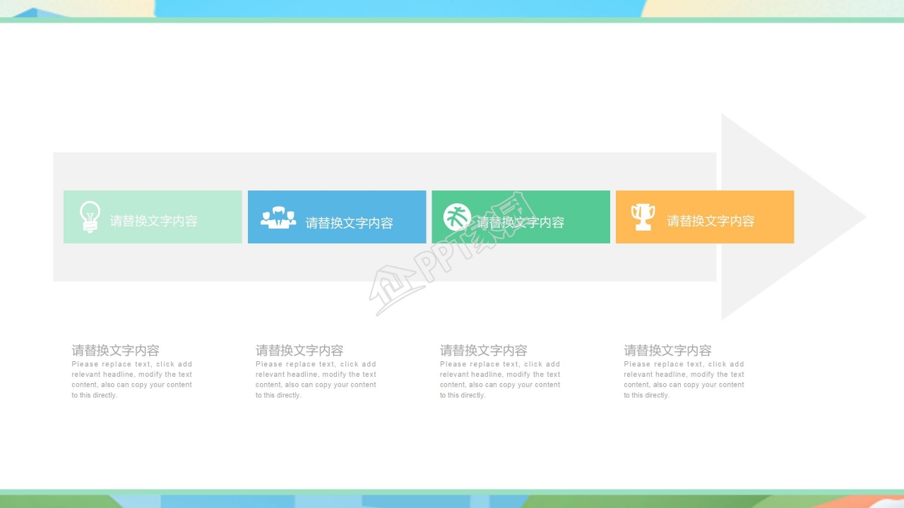Click the gray heading below the blue box
This screenshot has width=904, height=508.
(x=299, y=350)
